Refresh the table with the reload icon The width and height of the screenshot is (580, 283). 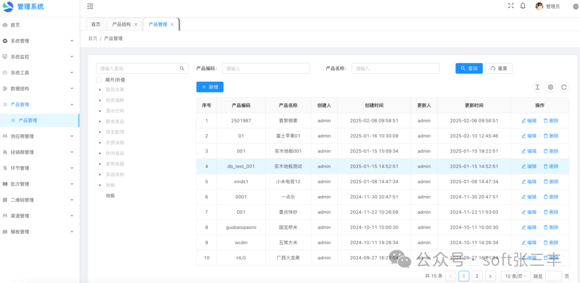coord(564,87)
